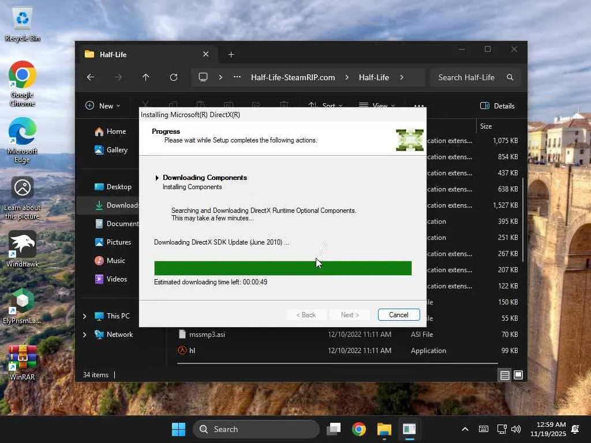Open clock and date 12:59 AM
Viewport: 591px width, 443px height.
click(x=548, y=429)
